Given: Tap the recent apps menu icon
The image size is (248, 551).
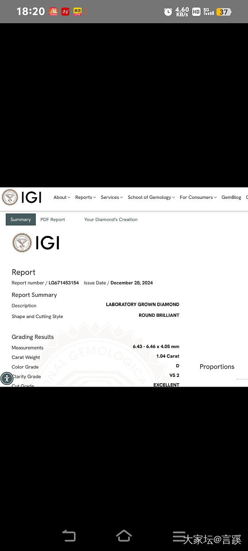Looking at the screenshot, I should tap(178, 536).
